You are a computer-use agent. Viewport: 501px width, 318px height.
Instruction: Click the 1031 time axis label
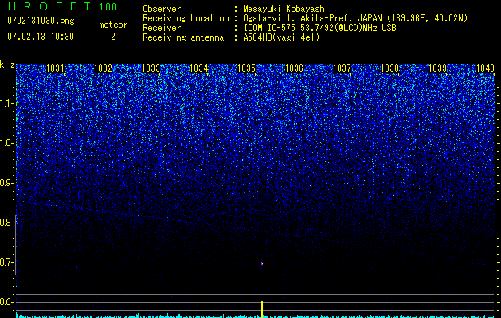55,68
